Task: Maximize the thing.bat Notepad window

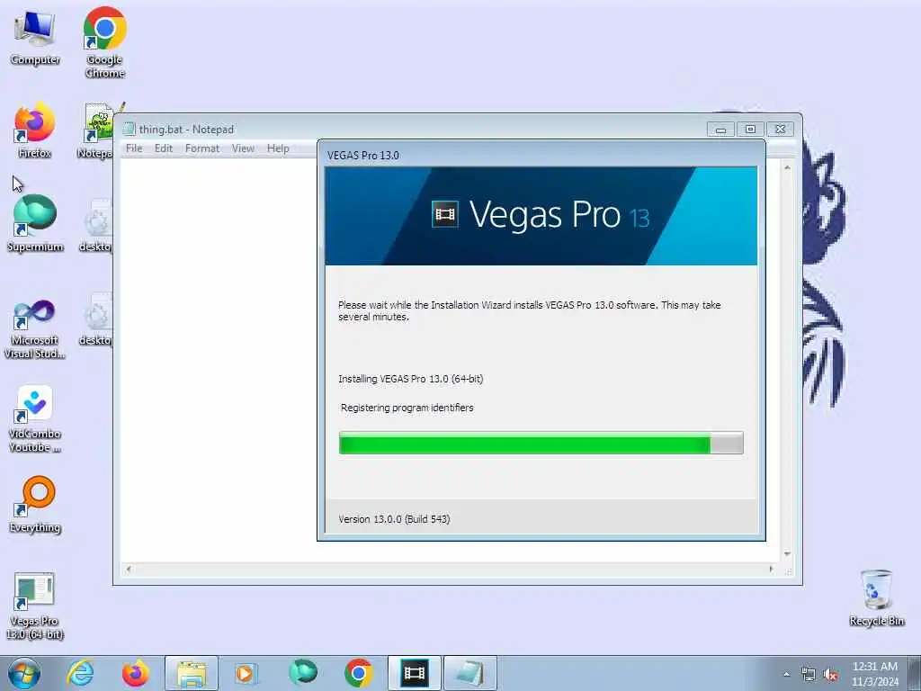Action: 750,130
